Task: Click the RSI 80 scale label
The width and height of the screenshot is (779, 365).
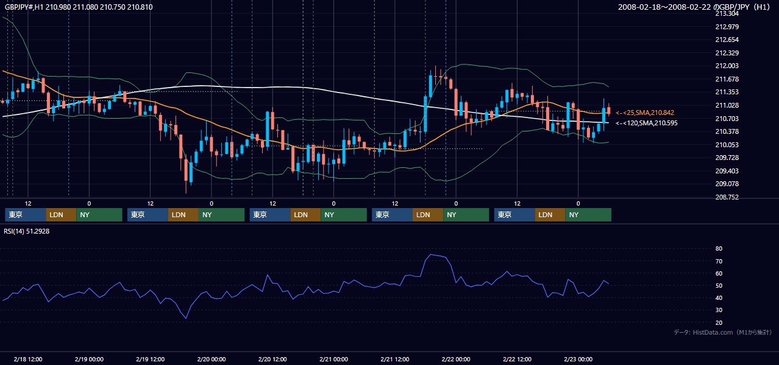Action: (x=719, y=249)
